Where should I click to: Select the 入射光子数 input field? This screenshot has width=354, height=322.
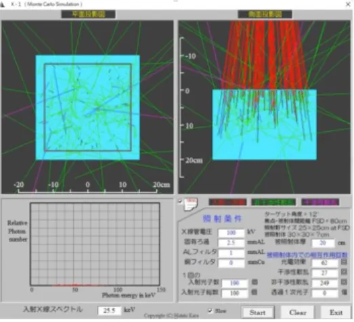(235, 283)
